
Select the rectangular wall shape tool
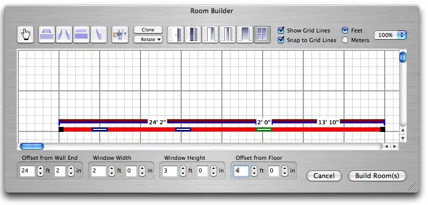[x=81, y=35]
